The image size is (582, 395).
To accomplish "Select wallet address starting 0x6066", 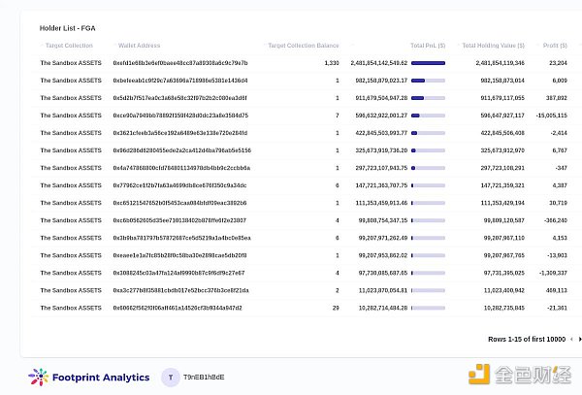I will click(178, 308).
